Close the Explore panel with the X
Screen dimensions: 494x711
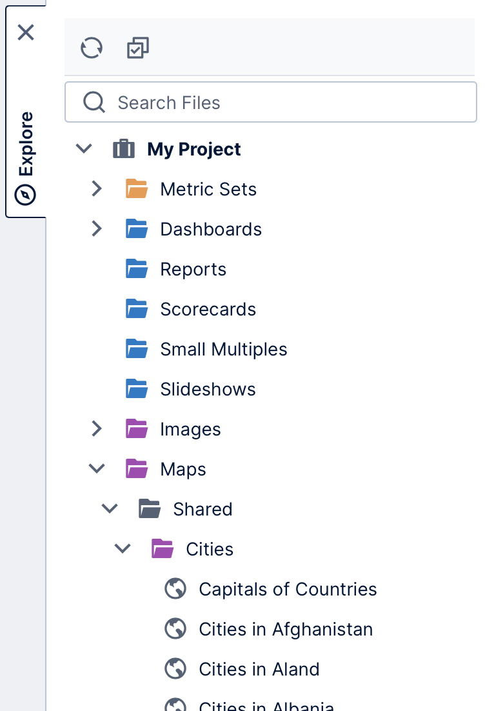point(25,32)
